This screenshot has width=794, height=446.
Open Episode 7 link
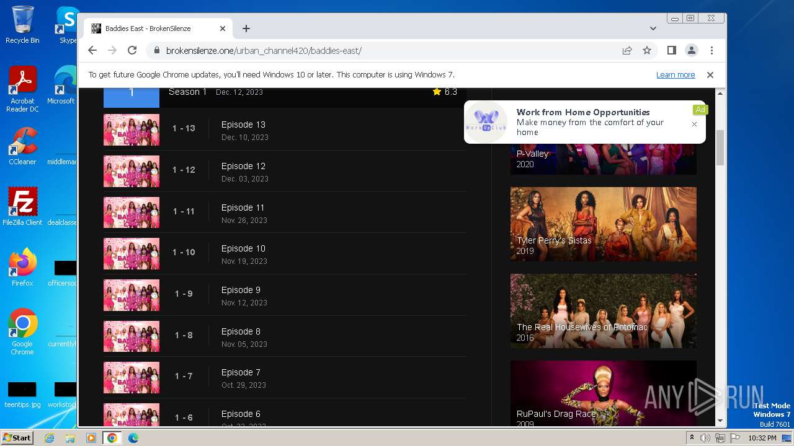pos(241,372)
